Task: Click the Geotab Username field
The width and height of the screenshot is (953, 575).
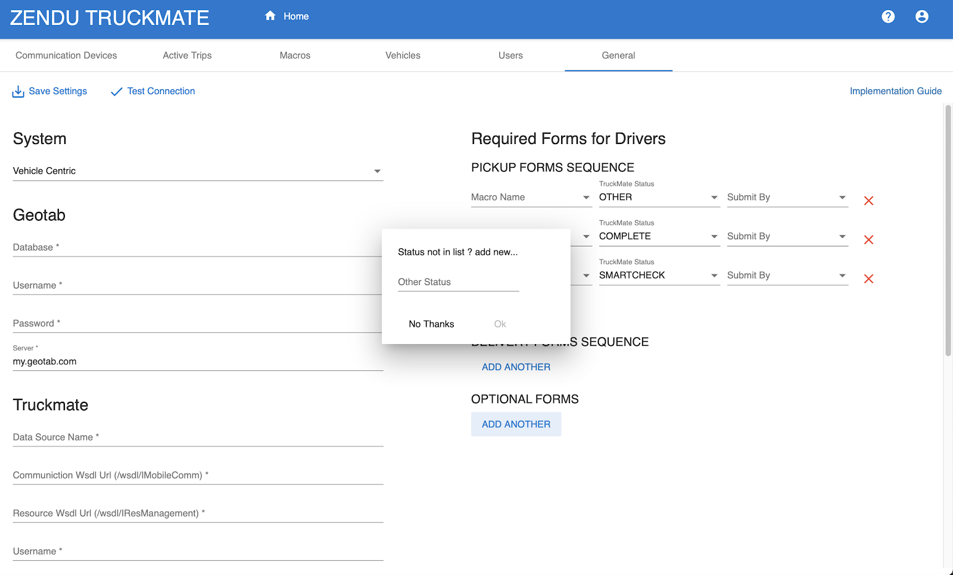Action: 198,285
